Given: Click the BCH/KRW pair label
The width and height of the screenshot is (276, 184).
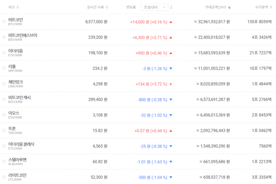Looking at the screenshot, I should [15, 102].
